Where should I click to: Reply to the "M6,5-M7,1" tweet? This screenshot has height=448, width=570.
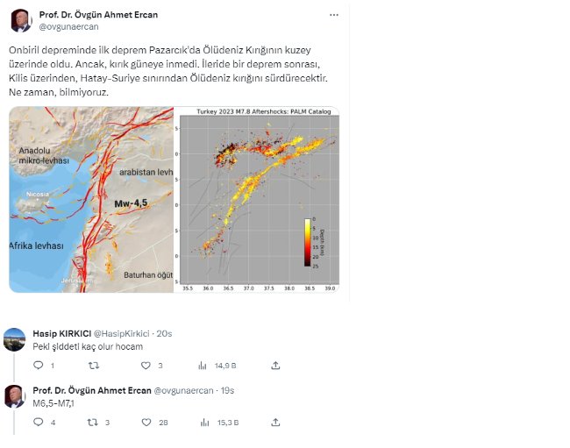coord(37,422)
